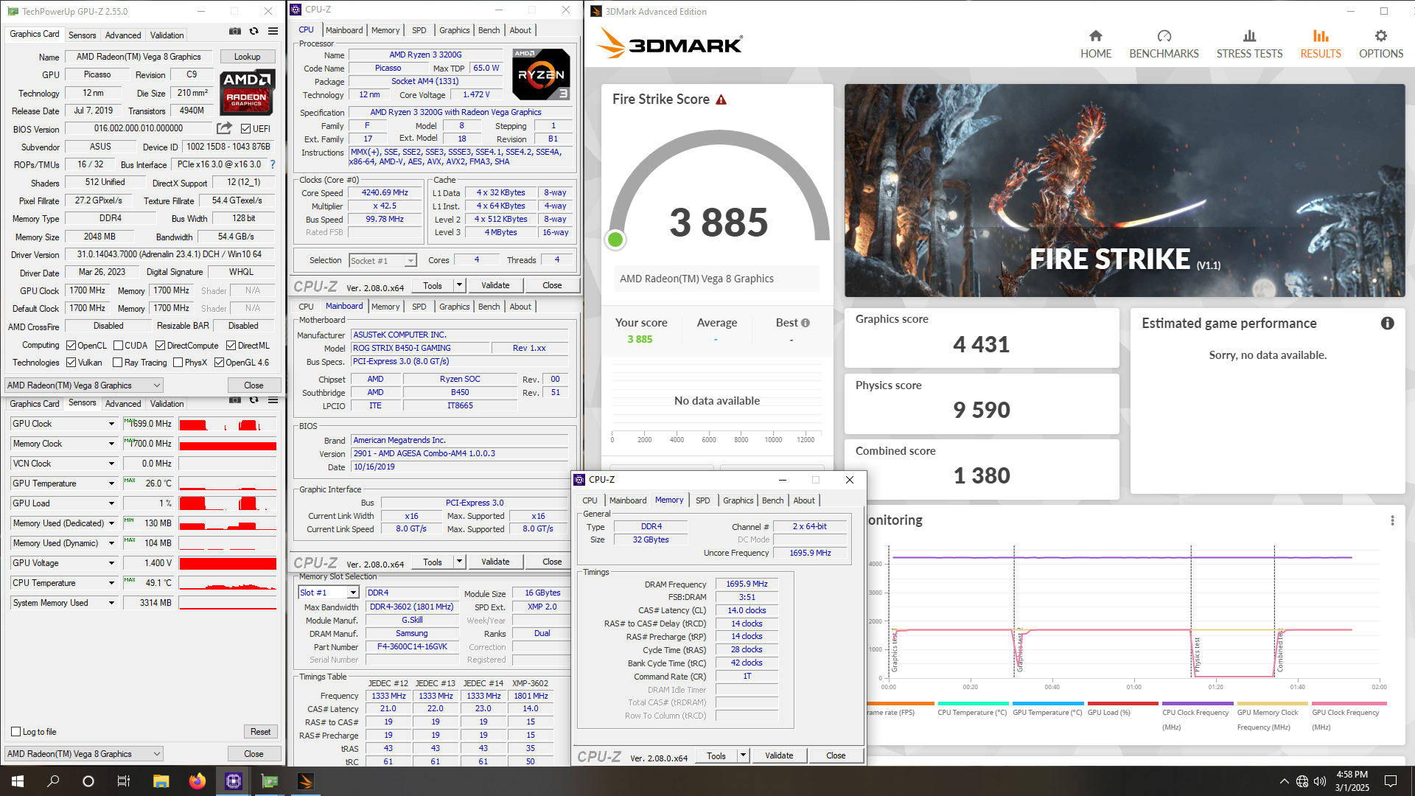Switch to GPU-Z's Advanced tab in the Graphics Card window

[123, 35]
